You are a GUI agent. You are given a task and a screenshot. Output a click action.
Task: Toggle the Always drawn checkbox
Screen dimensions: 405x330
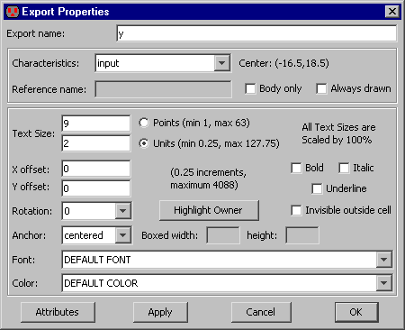[x=321, y=89]
